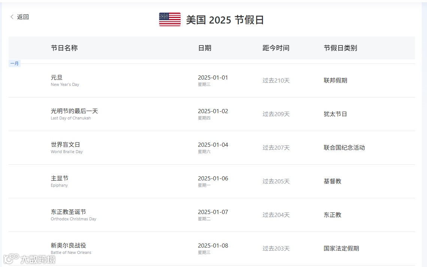Select the 主显节 holiday name
Screen dimensions: 427x267
click(x=59, y=178)
